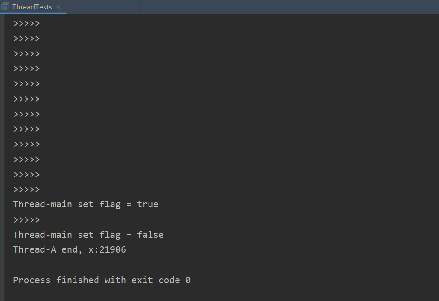The height and width of the screenshot is (301, 439).
Task: Click the 'Thread-A end, x:21906' output line
Action: tap(70, 250)
